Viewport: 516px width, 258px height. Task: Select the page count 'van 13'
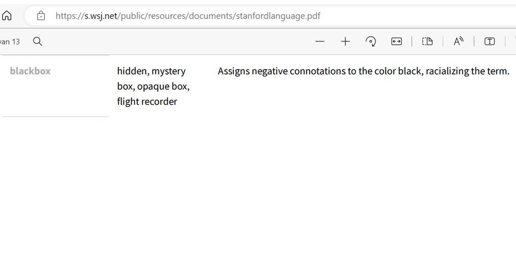click(10, 42)
